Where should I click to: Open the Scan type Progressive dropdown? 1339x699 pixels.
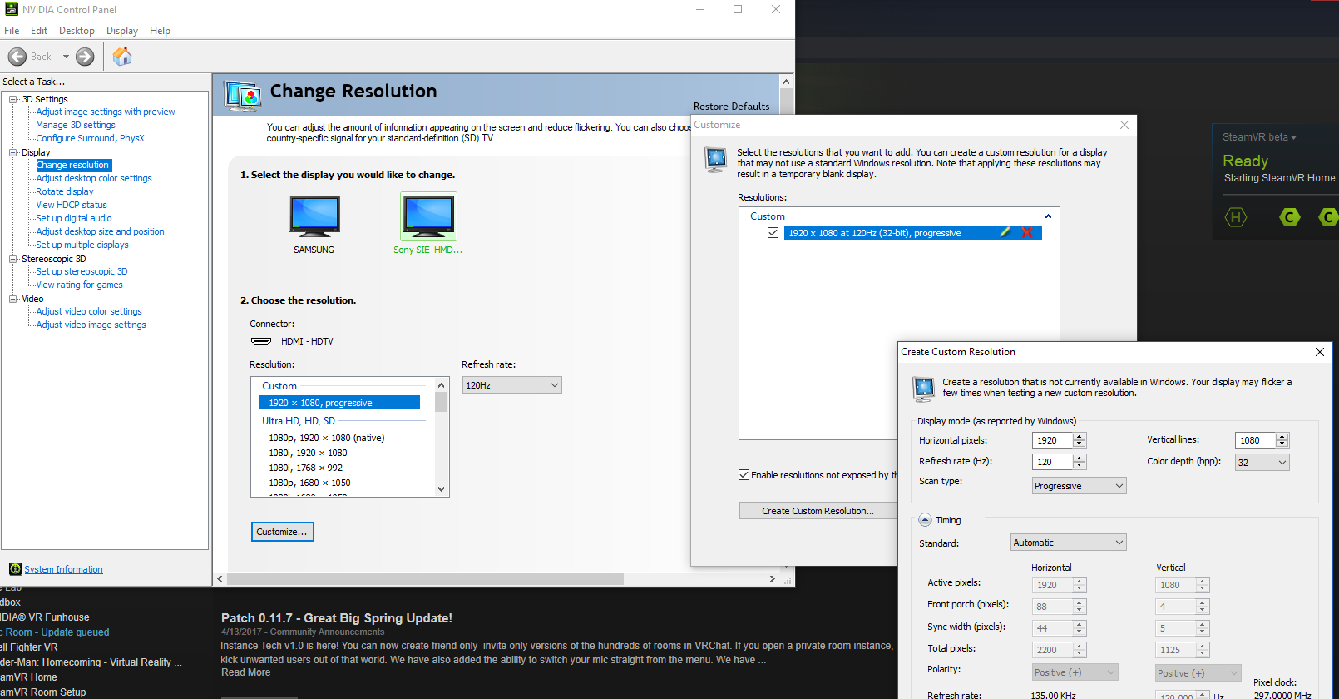[x=1080, y=486]
